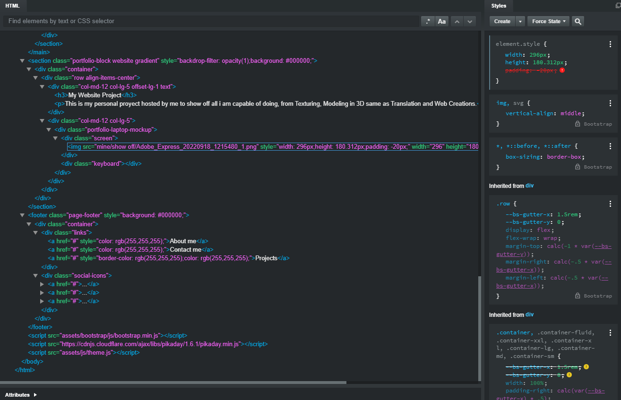Collapse the portfolio-laptop-mockup div

48,129
